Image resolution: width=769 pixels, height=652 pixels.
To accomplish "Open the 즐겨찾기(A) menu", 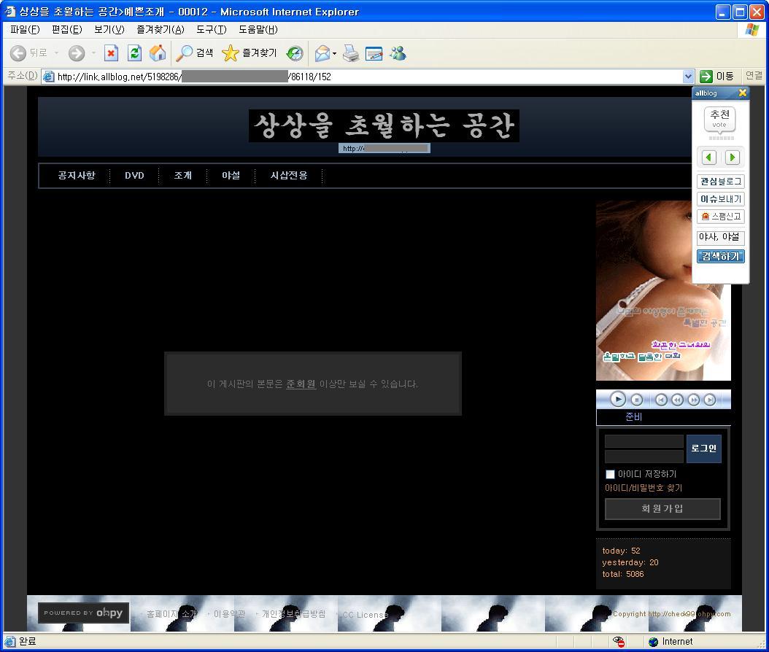I will [x=160, y=29].
